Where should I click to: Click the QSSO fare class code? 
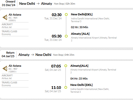point(12,72)
